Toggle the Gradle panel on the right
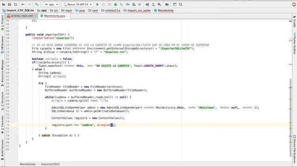This screenshot has width=297, height=167. (295, 21)
